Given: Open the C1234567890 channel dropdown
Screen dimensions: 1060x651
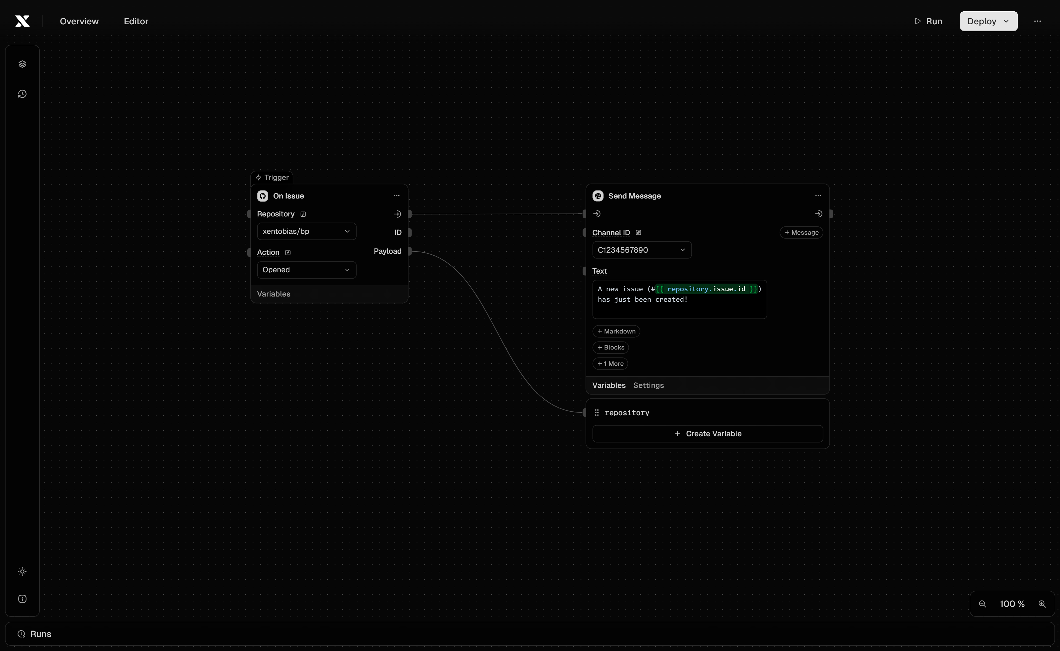Looking at the screenshot, I should tap(641, 250).
